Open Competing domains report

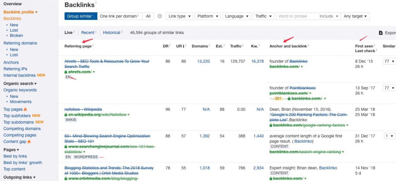[x=22, y=129]
